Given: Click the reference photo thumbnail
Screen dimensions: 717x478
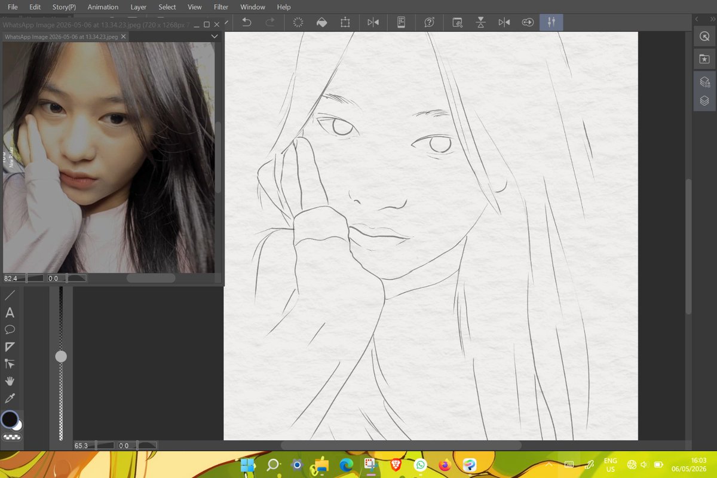Looking at the screenshot, I should [x=109, y=157].
